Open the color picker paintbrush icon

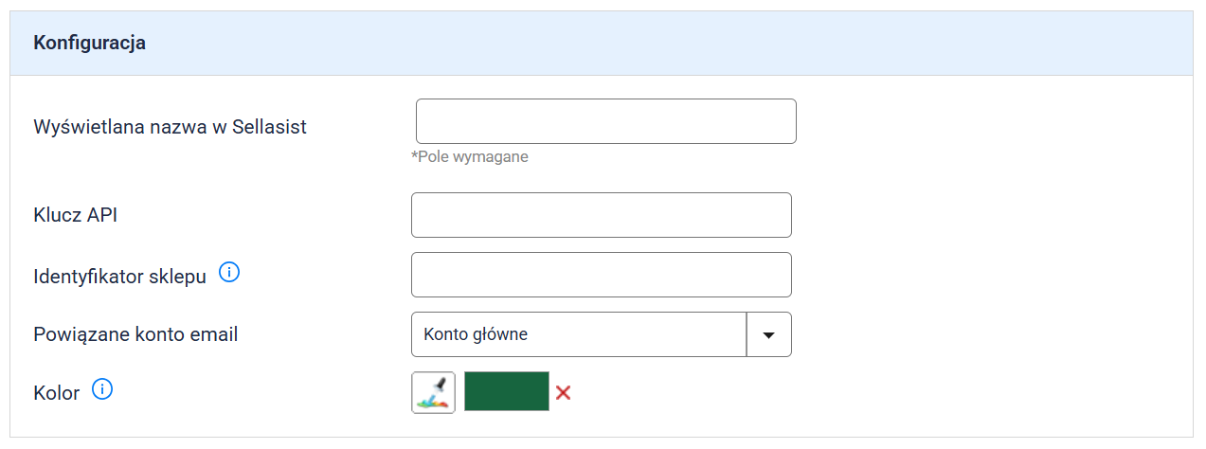pyautogui.click(x=433, y=392)
